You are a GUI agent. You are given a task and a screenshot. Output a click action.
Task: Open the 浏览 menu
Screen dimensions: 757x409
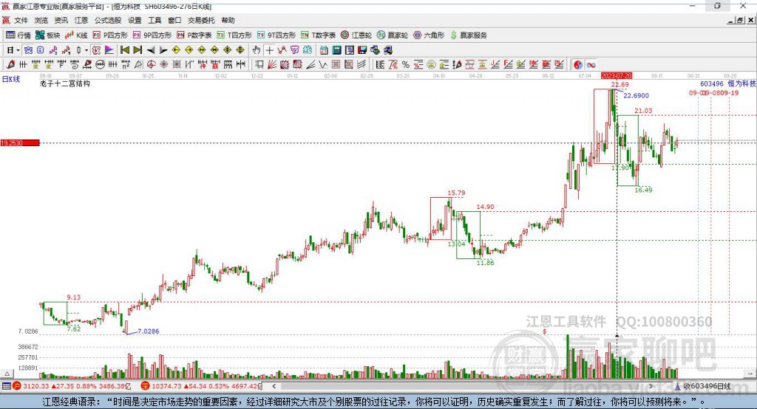pyautogui.click(x=41, y=20)
